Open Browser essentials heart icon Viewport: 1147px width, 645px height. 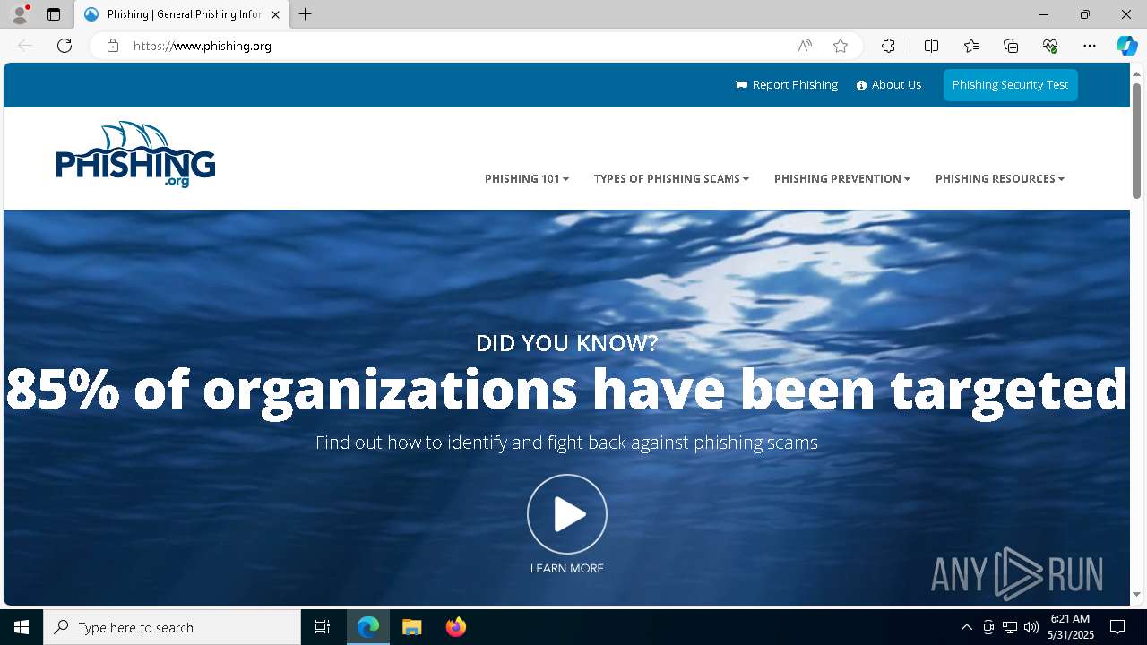[x=1050, y=46]
